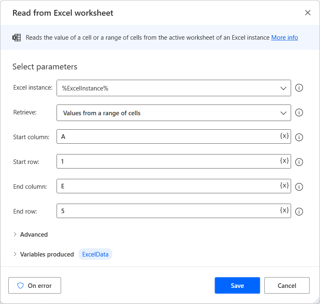Click the Read from Excel worksheet title
This screenshot has width=320, height=304.
[x=63, y=13]
